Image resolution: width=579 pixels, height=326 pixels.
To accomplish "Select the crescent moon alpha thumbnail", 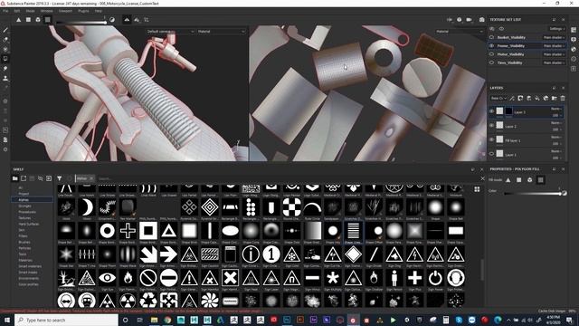I will click(87, 207).
